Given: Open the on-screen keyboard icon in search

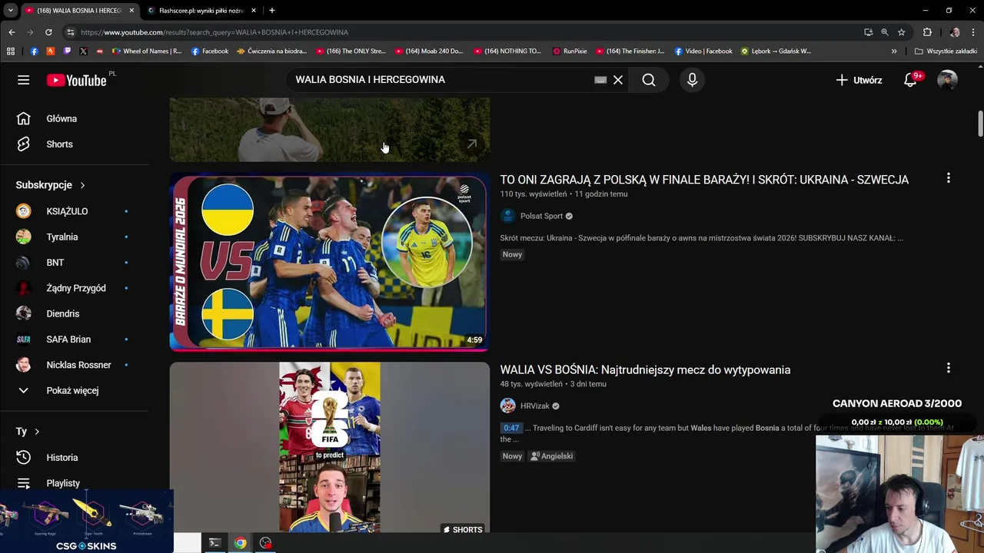Looking at the screenshot, I should [x=600, y=80].
